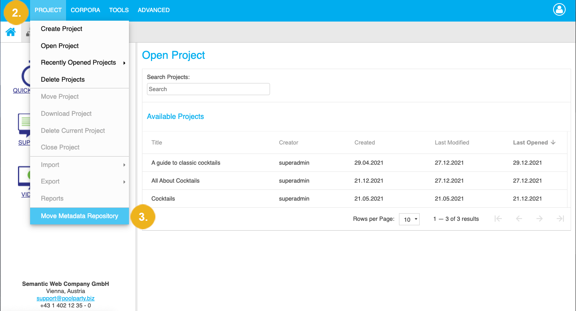The height and width of the screenshot is (311, 576).
Task: Jump to last page with skip-forward arrow
Action: click(560, 219)
